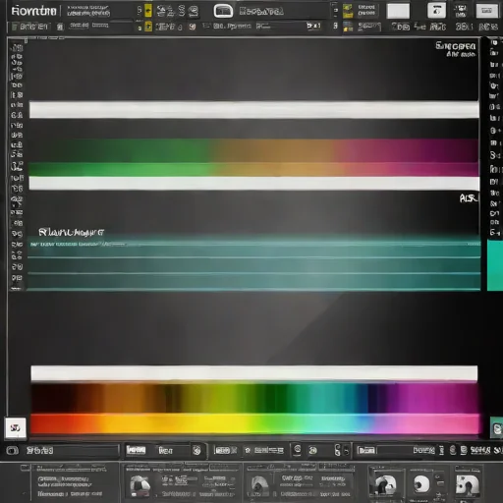Click the white text label above teal stripes
This screenshot has height=503, width=503.
pos(72,232)
